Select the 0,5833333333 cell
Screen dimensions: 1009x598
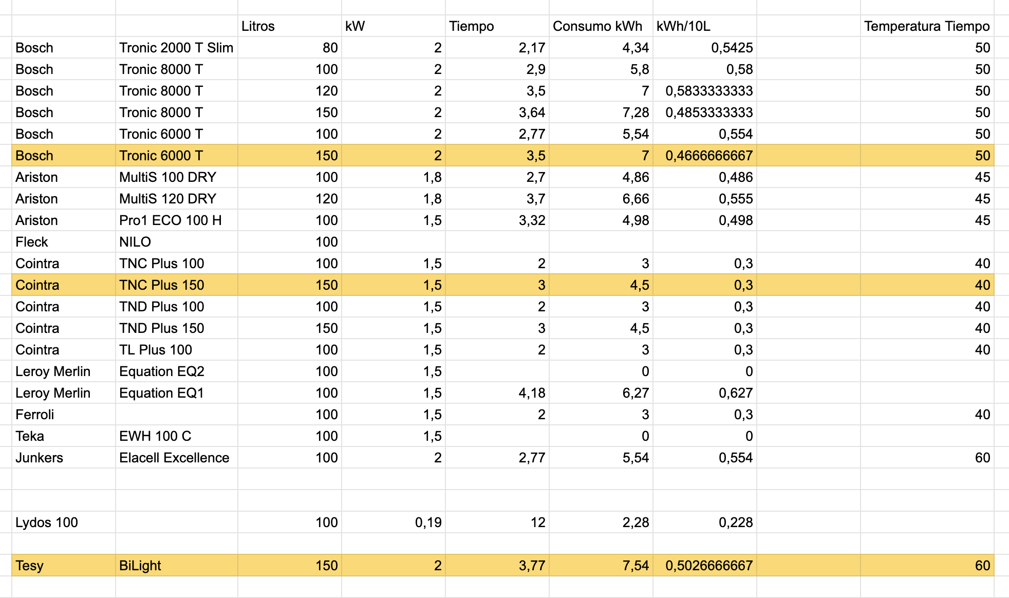[x=705, y=91]
